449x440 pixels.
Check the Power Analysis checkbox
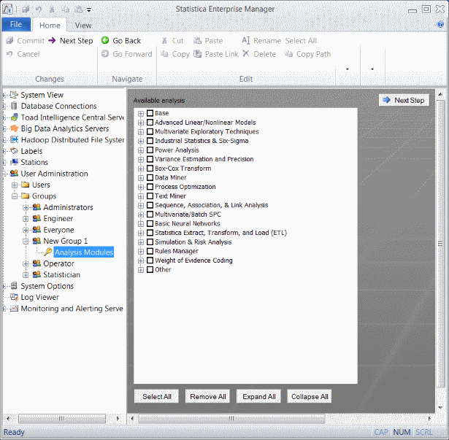point(150,150)
